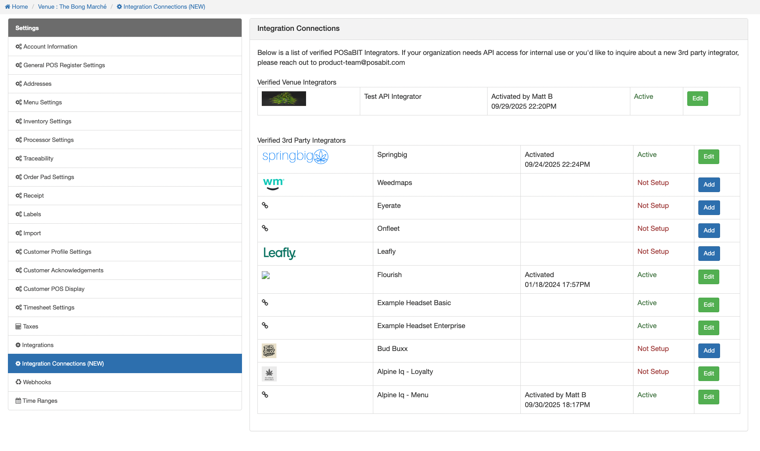This screenshot has height=451, width=760.
Task: Click the Bud Buxx logo thumbnail
Action: [269, 351]
